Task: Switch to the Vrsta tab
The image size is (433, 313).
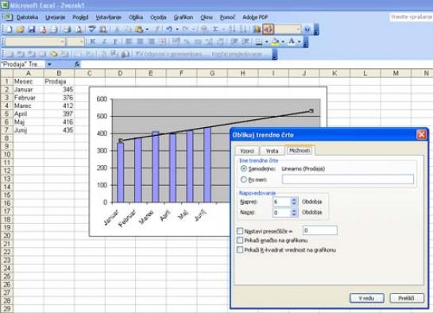Action: click(272, 151)
